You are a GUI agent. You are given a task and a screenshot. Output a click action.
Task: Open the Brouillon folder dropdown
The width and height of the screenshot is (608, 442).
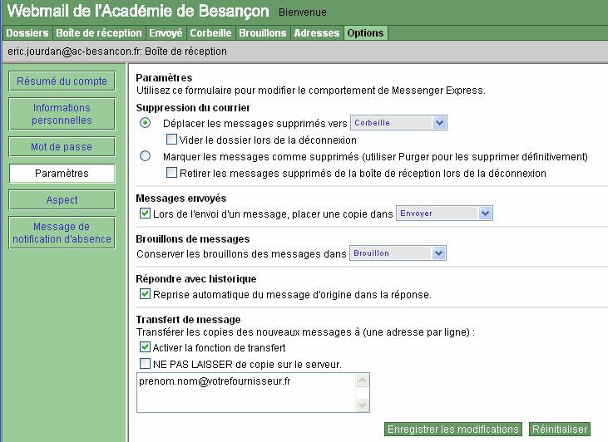(x=398, y=253)
